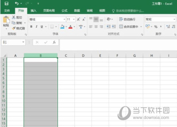
Task: Click the Redo arrow icon
Action: tap(27, 4)
